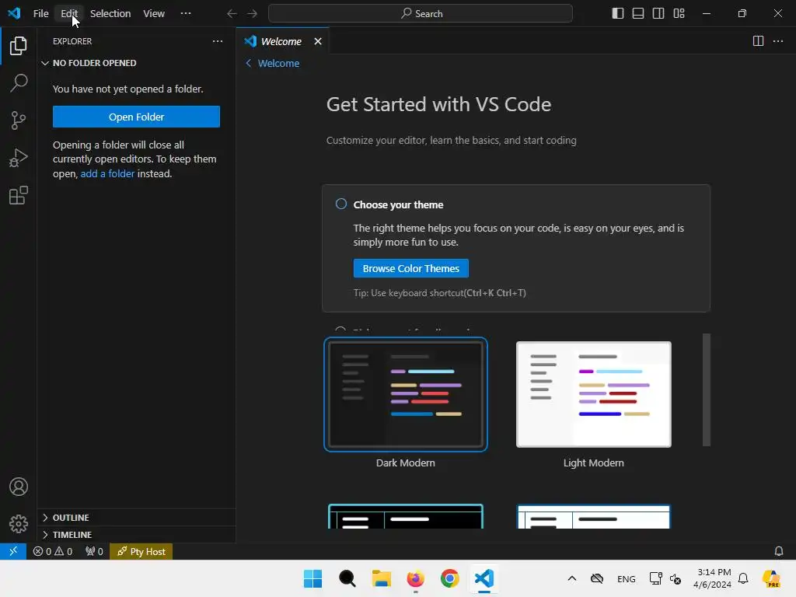Click the Pty Host status bar item
796x597 pixels.
[x=141, y=551]
